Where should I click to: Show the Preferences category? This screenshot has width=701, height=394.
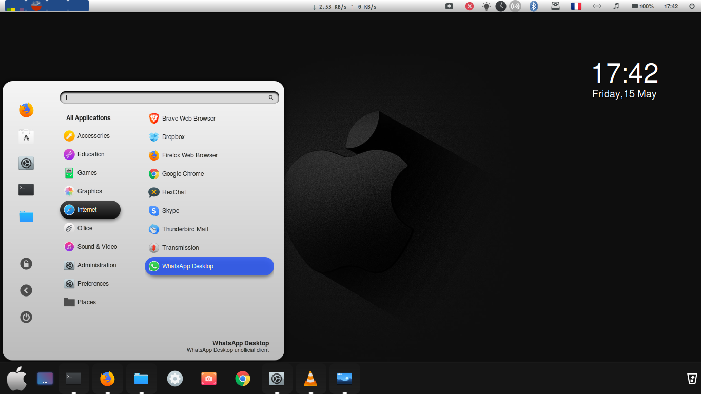coord(90,284)
